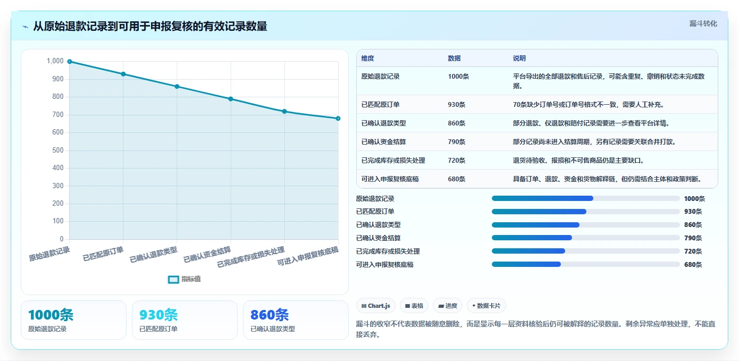Screen dimensions: 739x361
Task: Click the progress bar for 原始退款记录
Action: point(586,198)
